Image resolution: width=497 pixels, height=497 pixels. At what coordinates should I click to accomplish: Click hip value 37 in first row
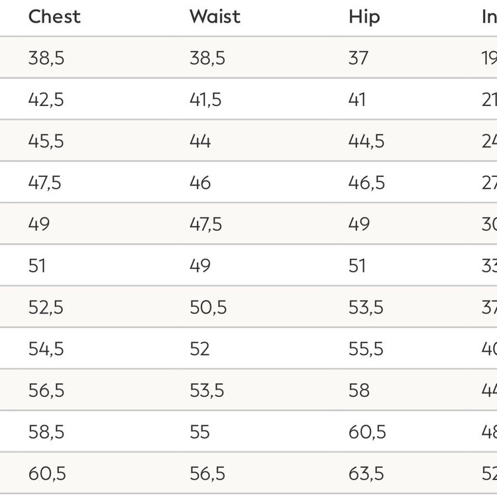[359, 58]
